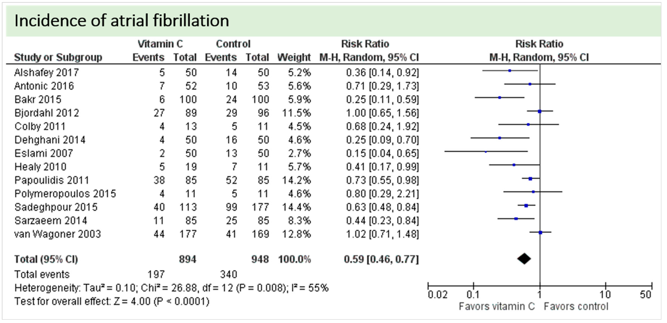
Task: Click the Favors control axis label
Action: click(x=576, y=307)
